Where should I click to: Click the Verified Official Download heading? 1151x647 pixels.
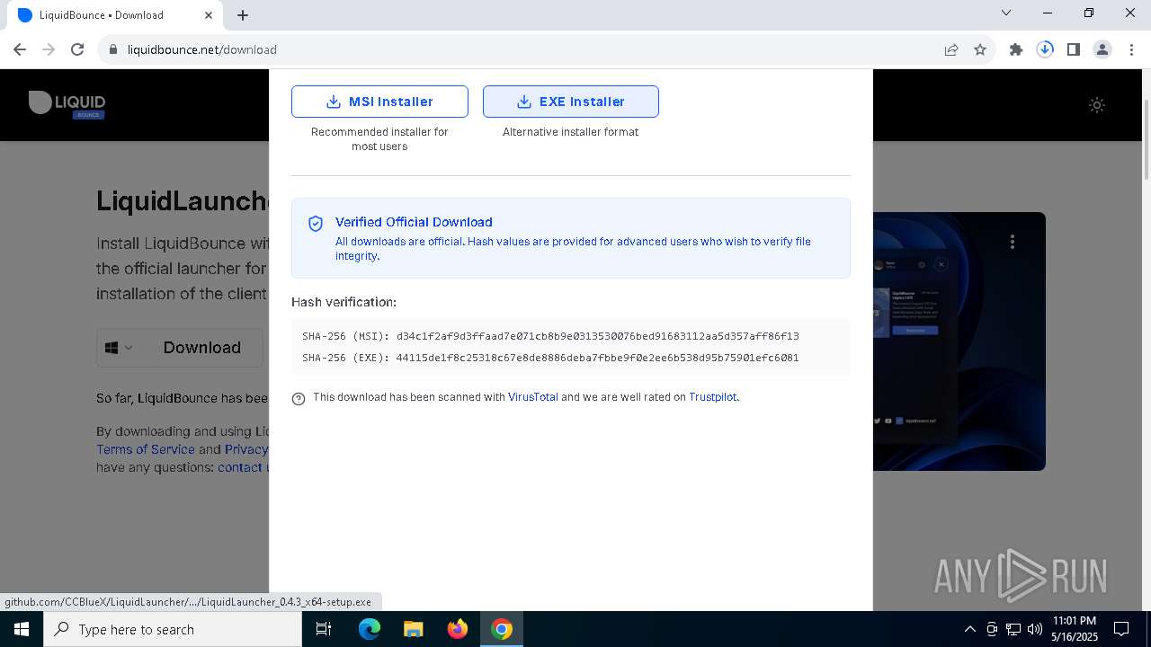[x=414, y=222]
